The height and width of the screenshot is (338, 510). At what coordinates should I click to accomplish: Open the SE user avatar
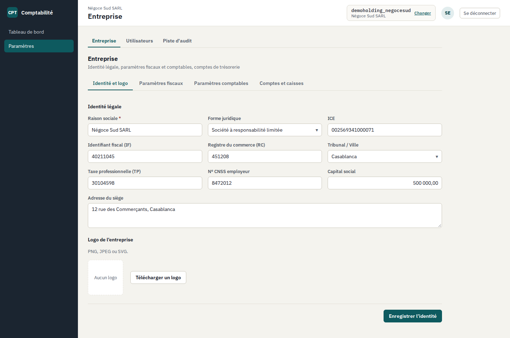448,13
